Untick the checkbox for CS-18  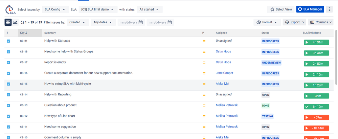point(8,52)
